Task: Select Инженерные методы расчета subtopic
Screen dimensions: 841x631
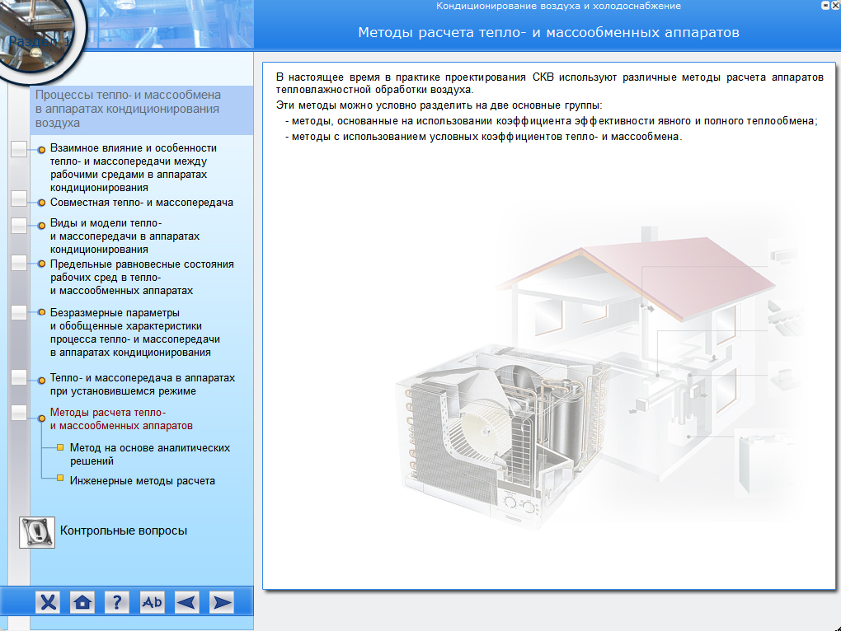Action: point(142,480)
